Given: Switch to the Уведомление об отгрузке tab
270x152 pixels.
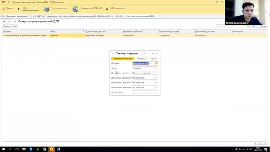Looking at the screenshot, I should (84, 16).
